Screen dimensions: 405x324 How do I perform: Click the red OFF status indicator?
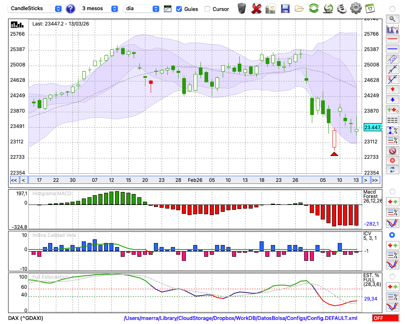coord(385,318)
